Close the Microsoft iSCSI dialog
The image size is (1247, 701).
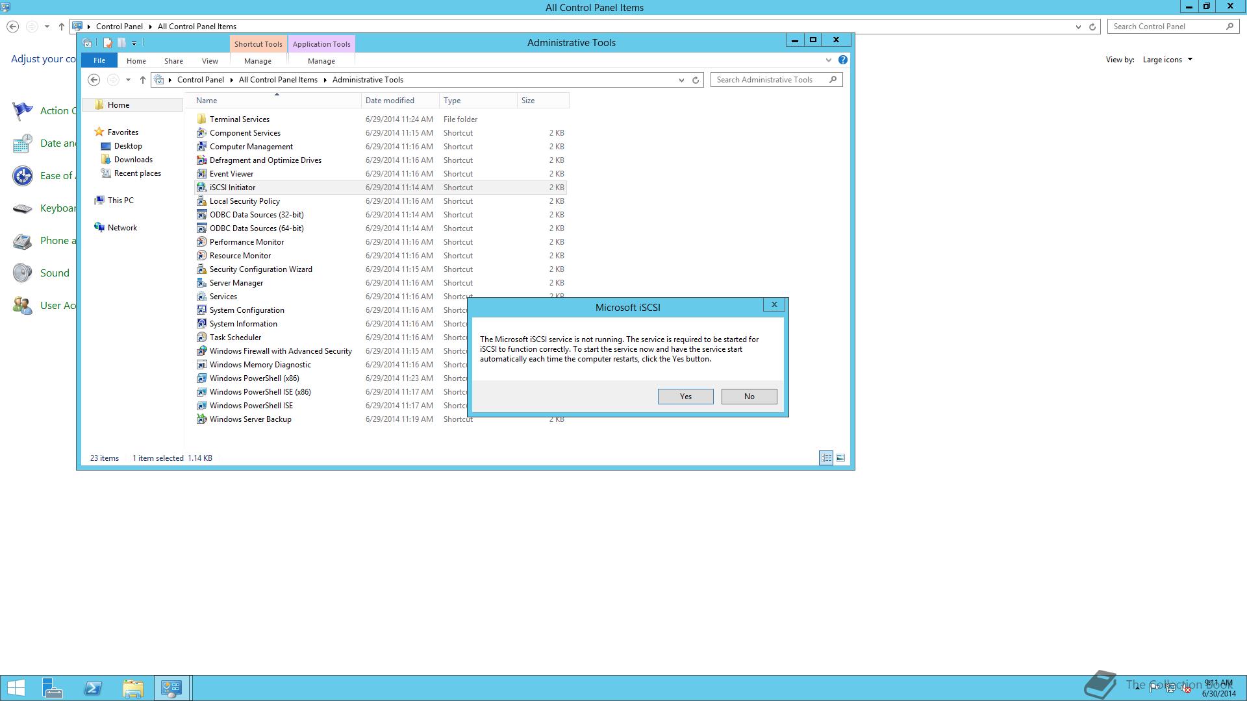point(774,304)
